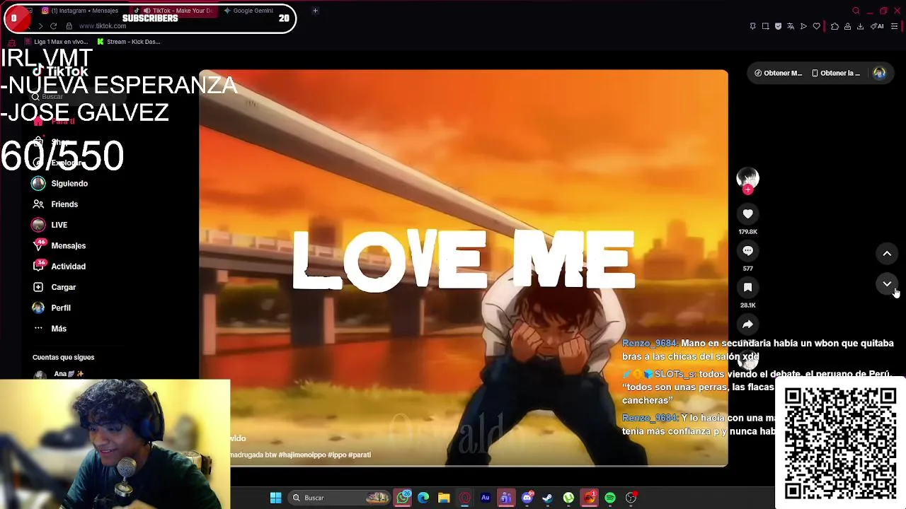This screenshot has height=509, width=906.
Task: Open the comments bubble showing 577
Action: click(747, 250)
